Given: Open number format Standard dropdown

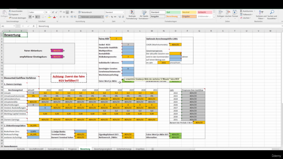Looking at the screenshot, I should (123, 12).
